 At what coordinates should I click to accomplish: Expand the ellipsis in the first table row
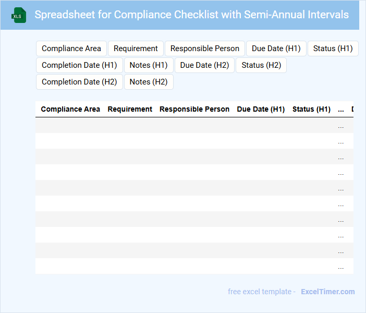click(341, 126)
